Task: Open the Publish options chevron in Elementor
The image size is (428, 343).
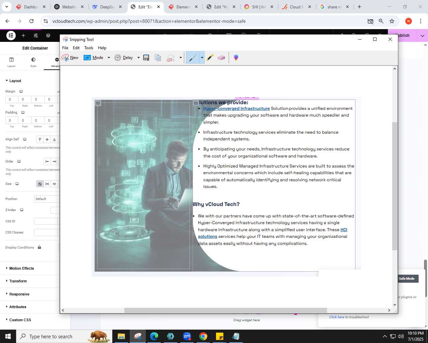Action: pyautogui.click(x=422, y=36)
